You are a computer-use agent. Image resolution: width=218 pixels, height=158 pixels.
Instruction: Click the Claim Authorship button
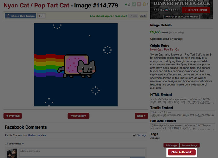[182, 152]
